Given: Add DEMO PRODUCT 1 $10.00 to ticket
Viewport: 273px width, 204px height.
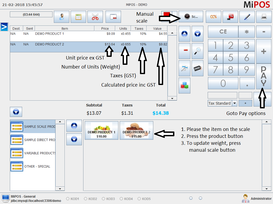Looking at the screenshot, I should point(102,130).
